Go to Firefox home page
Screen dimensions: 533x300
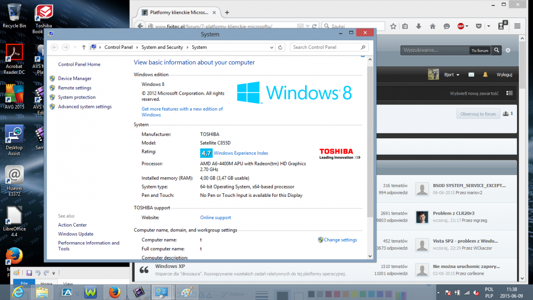[432, 26]
